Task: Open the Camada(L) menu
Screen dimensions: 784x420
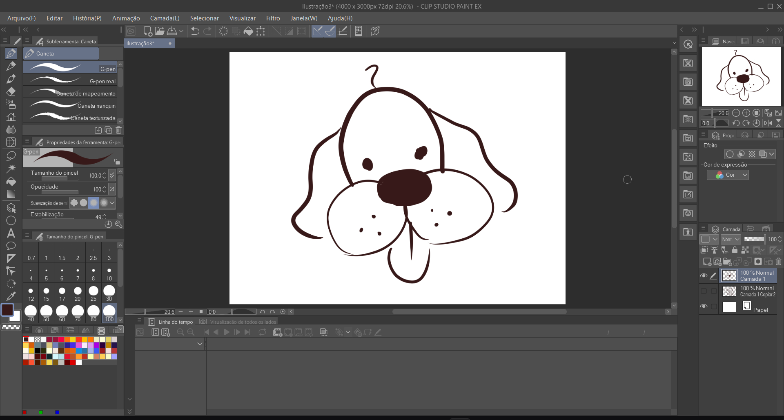Action: 165,18
